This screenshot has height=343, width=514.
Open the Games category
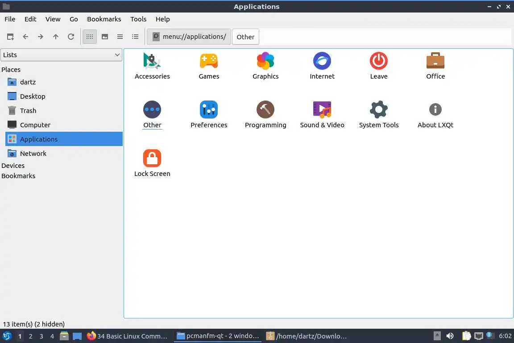209,66
